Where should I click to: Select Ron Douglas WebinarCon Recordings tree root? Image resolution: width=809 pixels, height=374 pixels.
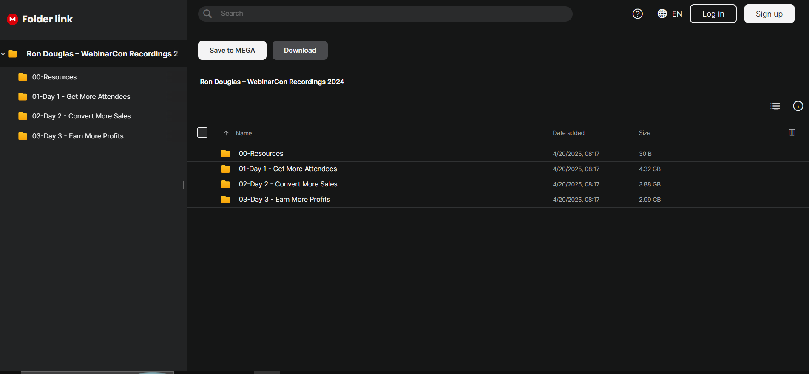[x=102, y=54]
